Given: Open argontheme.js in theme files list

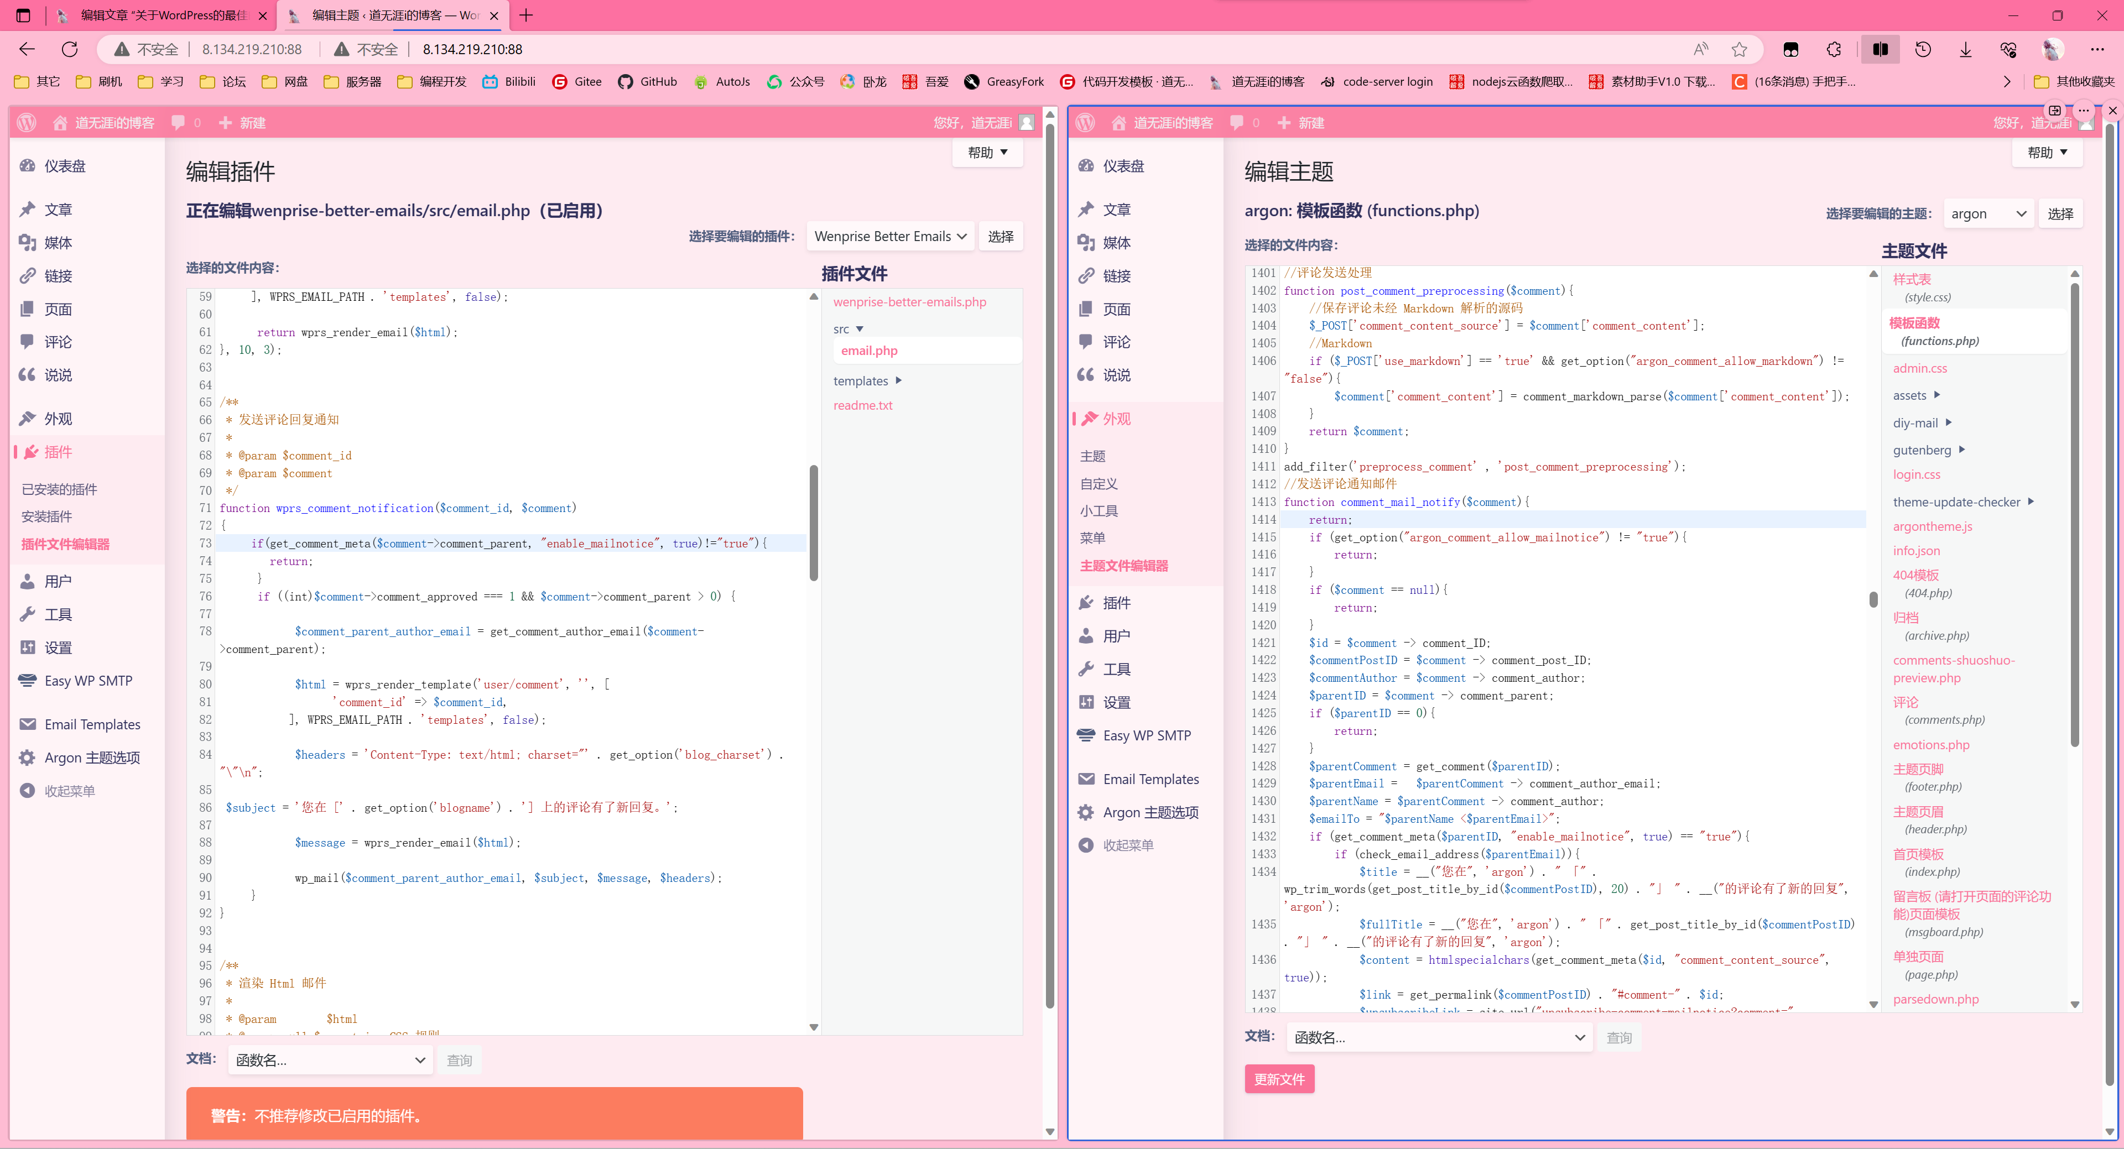Looking at the screenshot, I should click(x=1932, y=527).
